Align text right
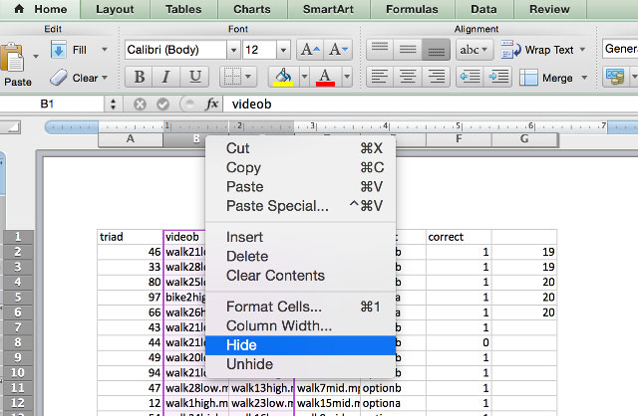This screenshot has width=638, height=416. [x=436, y=77]
